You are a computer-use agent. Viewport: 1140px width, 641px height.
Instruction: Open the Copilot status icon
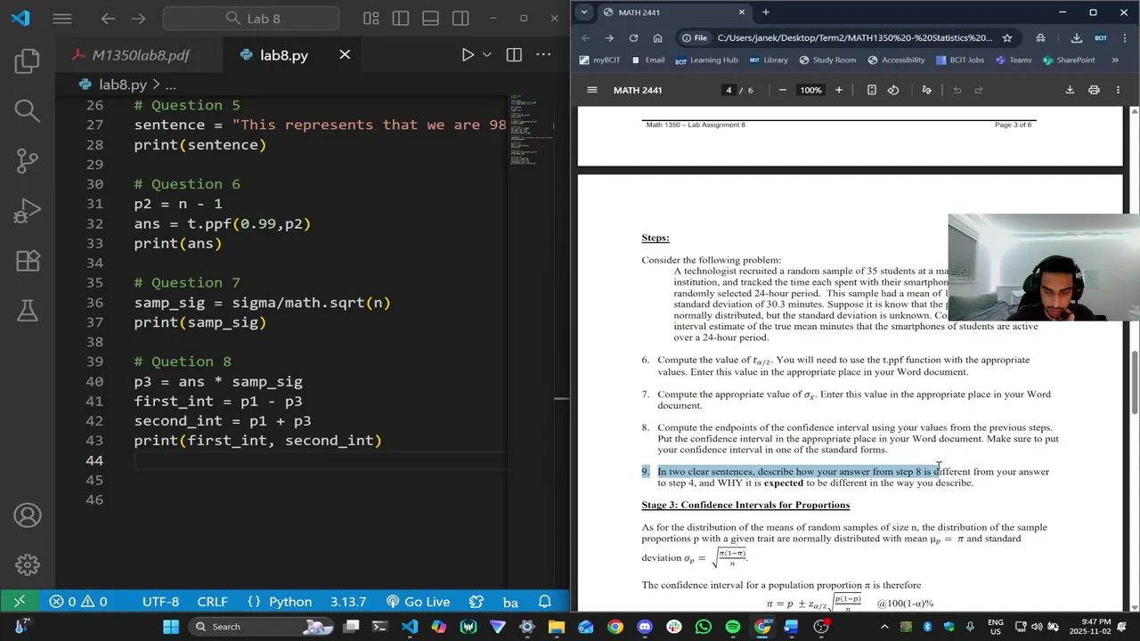coord(476,602)
